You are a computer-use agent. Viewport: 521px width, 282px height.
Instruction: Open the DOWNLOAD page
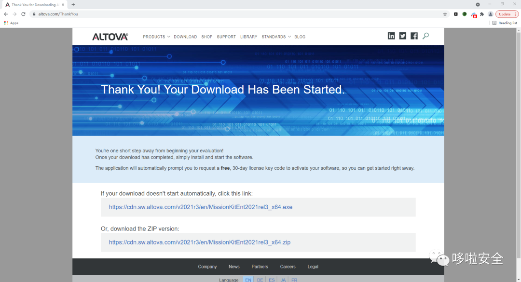click(185, 37)
